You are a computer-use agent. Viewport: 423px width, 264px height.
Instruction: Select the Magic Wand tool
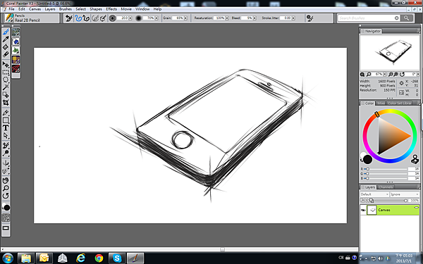coord(6,87)
